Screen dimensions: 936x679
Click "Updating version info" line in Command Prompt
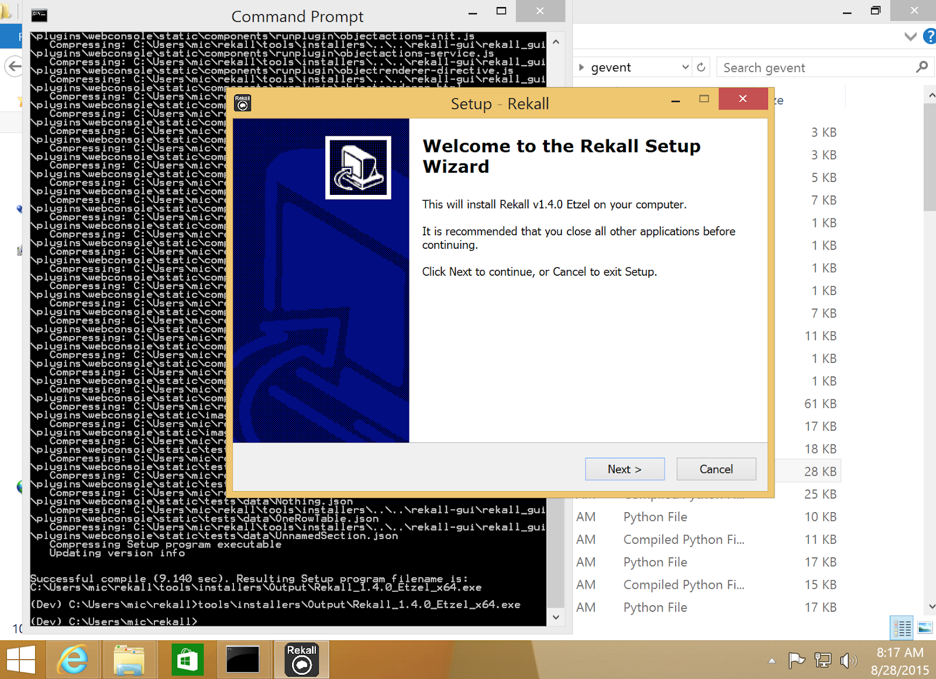click(x=117, y=553)
